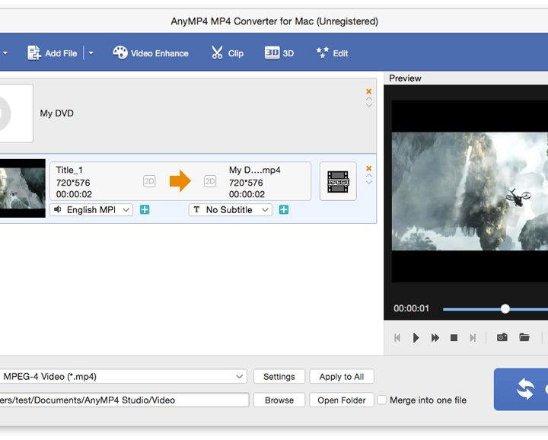Click the preview video image
This screenshot has width=548, height=440.
[470, 191]
